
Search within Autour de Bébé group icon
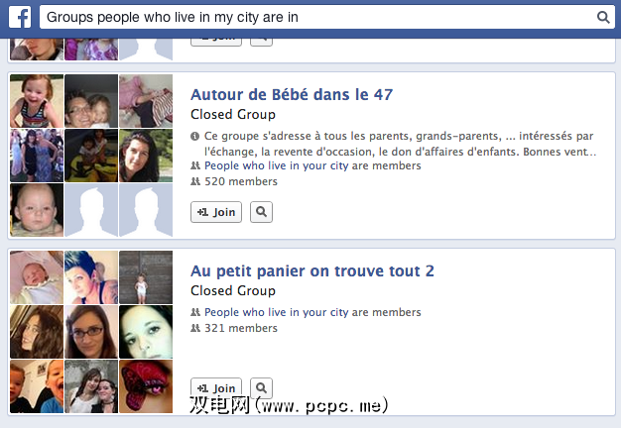click(261, 212)
